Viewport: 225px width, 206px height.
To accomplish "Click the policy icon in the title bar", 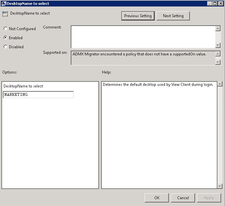I will pos(4,4).
